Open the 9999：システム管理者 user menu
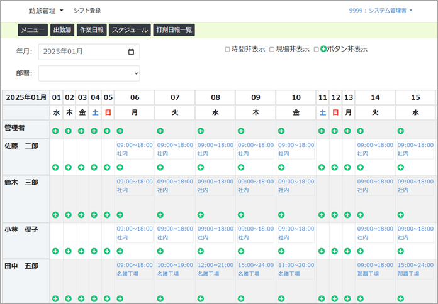 click(381, 11)
